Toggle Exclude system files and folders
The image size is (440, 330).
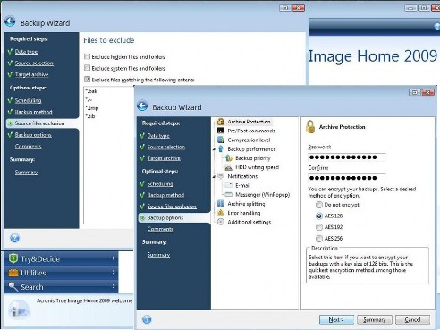point(87,68)
